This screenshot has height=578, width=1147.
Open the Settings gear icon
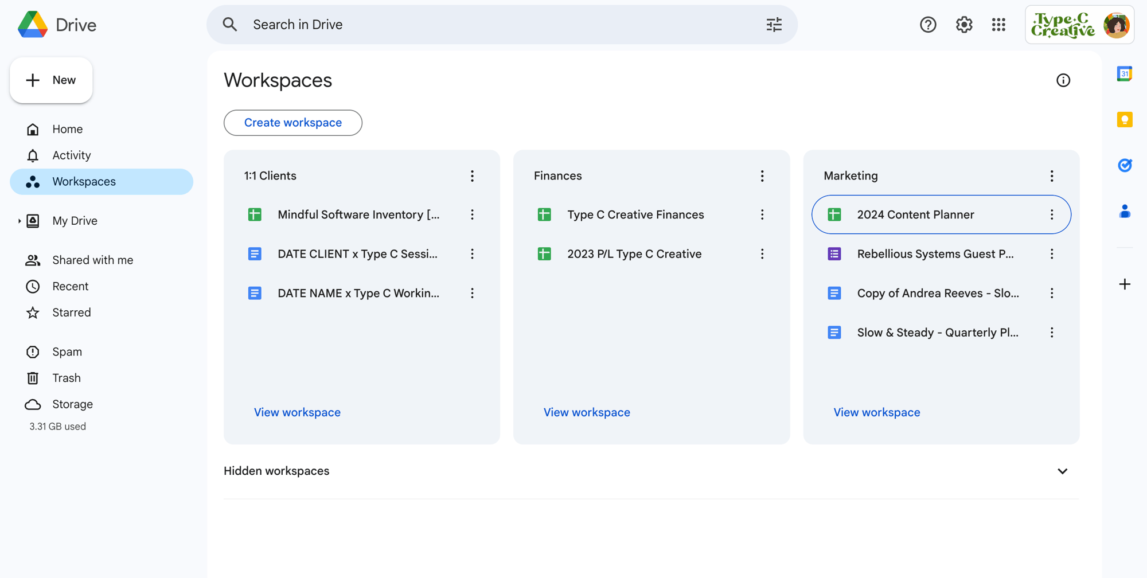point(963,25)
